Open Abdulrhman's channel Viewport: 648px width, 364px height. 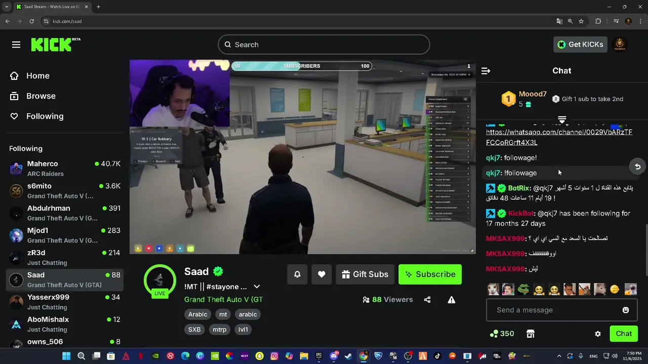[65, 213]
